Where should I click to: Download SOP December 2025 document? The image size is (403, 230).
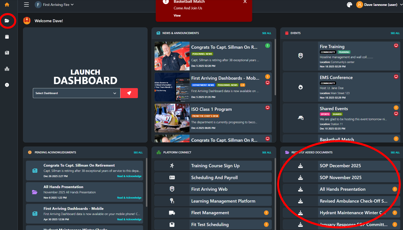(x=300, y=166)
